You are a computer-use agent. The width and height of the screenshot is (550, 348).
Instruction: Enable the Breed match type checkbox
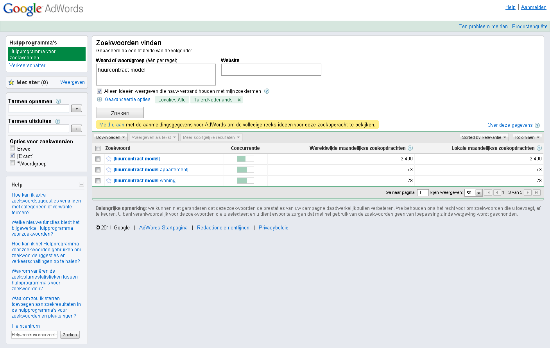(13, 148)
